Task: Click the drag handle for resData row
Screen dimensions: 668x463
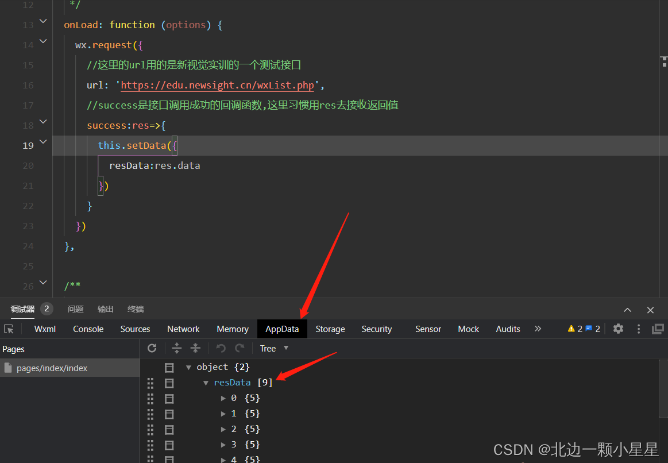Action: tap(150, 383)
